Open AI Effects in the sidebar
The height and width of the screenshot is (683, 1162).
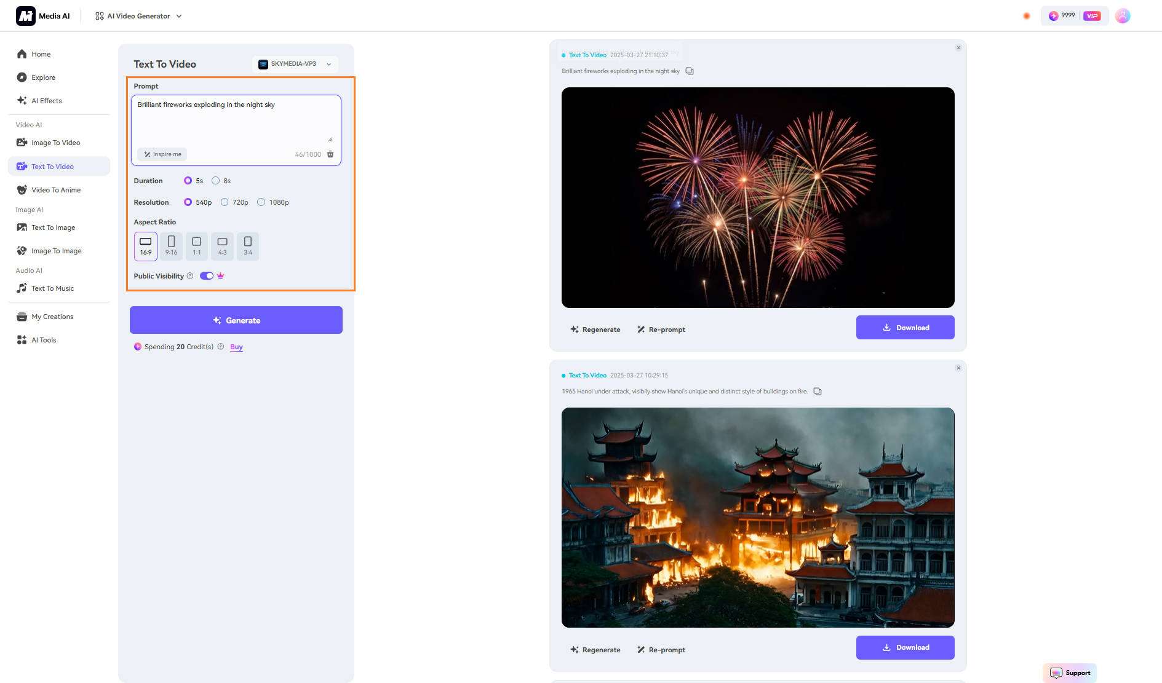[x=59, y=101]
